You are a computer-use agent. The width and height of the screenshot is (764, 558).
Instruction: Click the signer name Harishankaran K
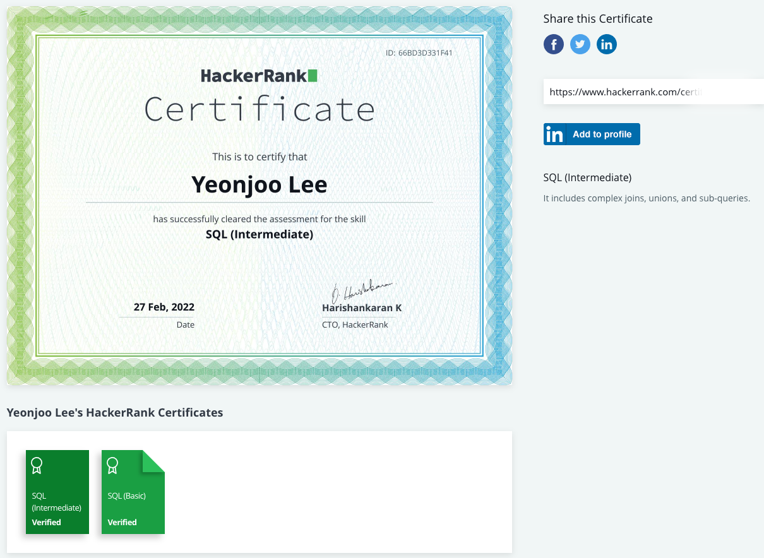pos(362,308)
